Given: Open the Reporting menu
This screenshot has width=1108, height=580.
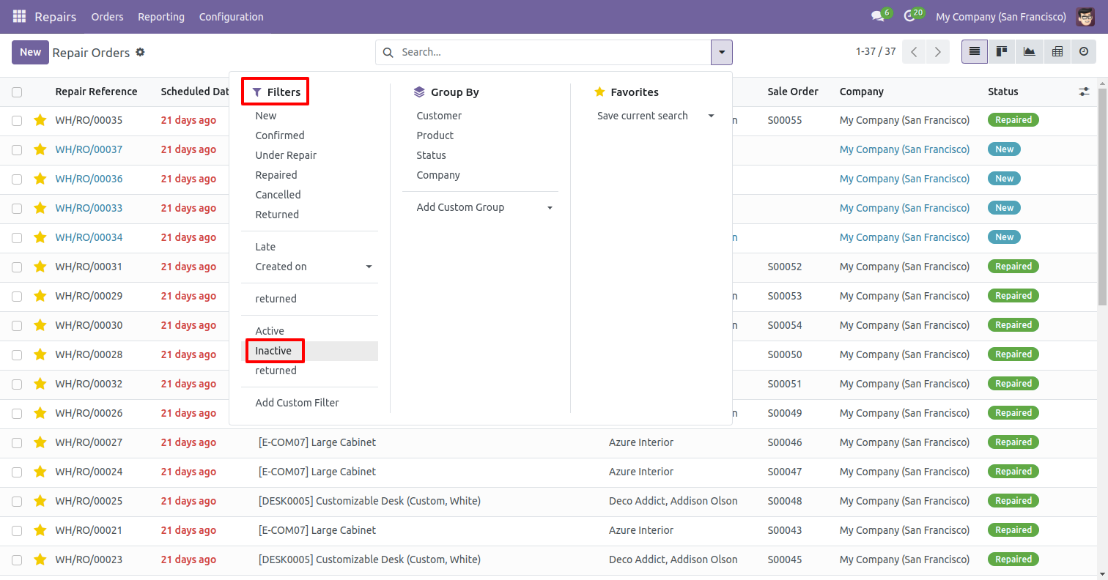Looking at the screenshot, I should click(x=161, y=16).
